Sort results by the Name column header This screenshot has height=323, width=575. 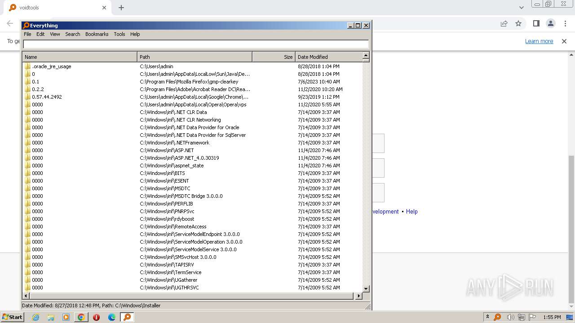tap(80, 57)
